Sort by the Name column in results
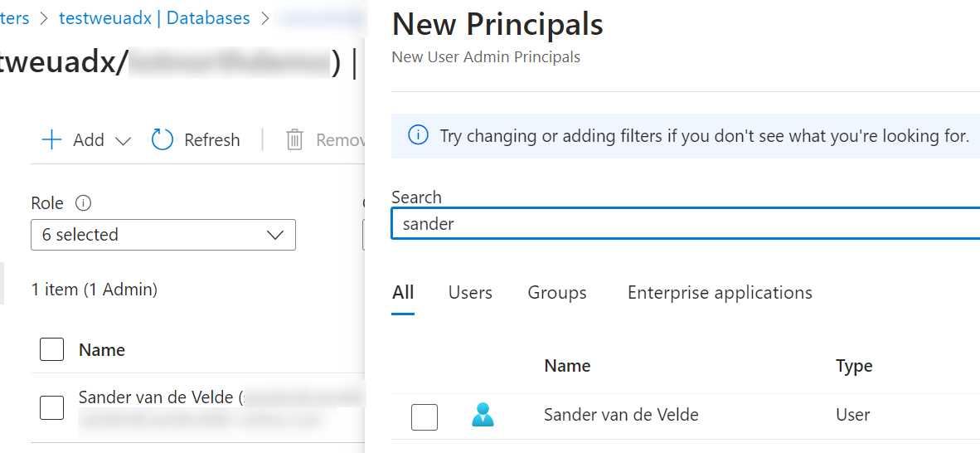Viewport: 980px width, 453px height. [x=567, y=366]
